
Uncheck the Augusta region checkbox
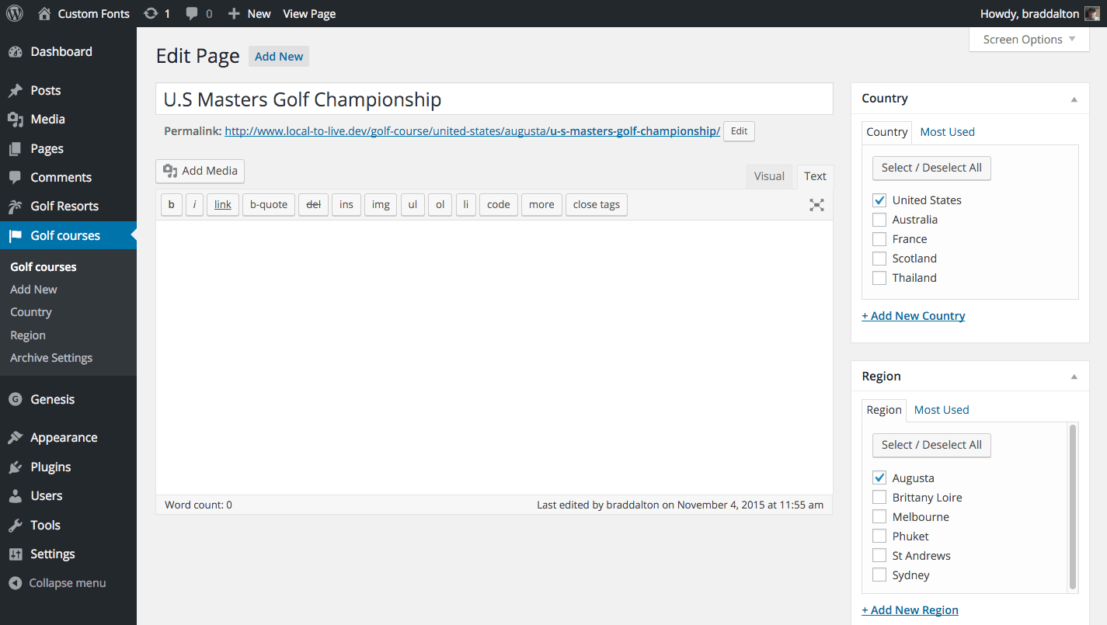tap(879, 478)
